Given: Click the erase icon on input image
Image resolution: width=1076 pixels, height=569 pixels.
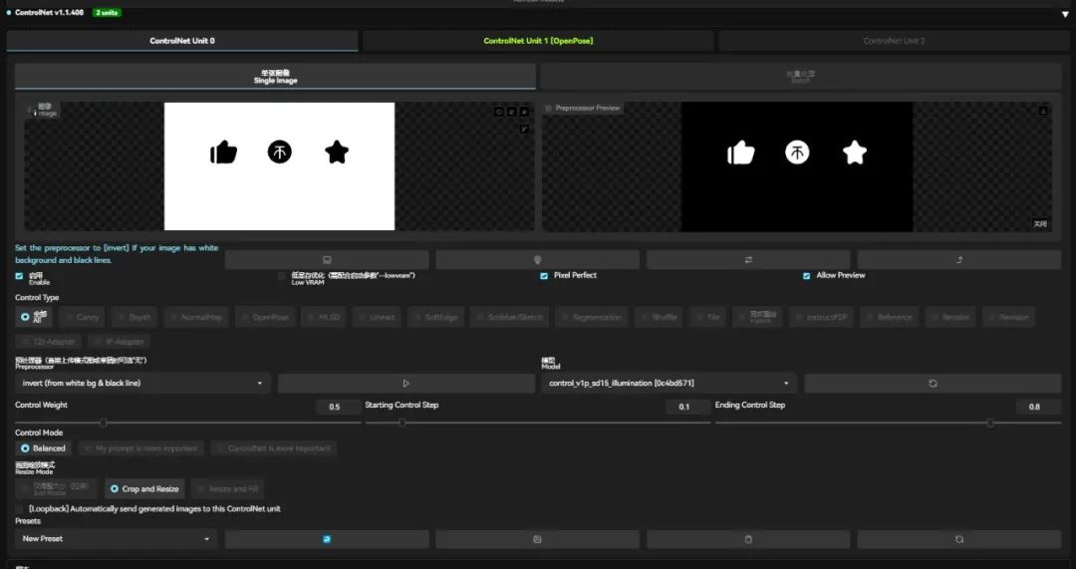Looking at the screenshot, I should tap(511, 112).
